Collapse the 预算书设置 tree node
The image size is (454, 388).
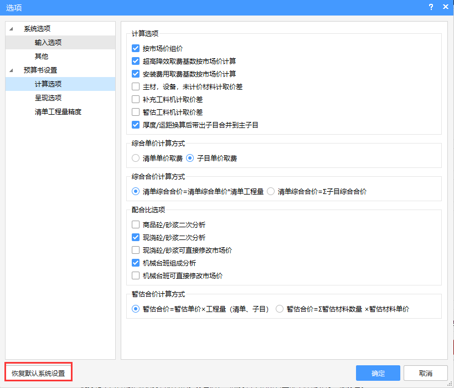tap(12, 70)
